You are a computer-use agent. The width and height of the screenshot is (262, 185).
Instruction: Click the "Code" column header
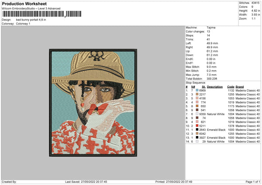point(231,87)
